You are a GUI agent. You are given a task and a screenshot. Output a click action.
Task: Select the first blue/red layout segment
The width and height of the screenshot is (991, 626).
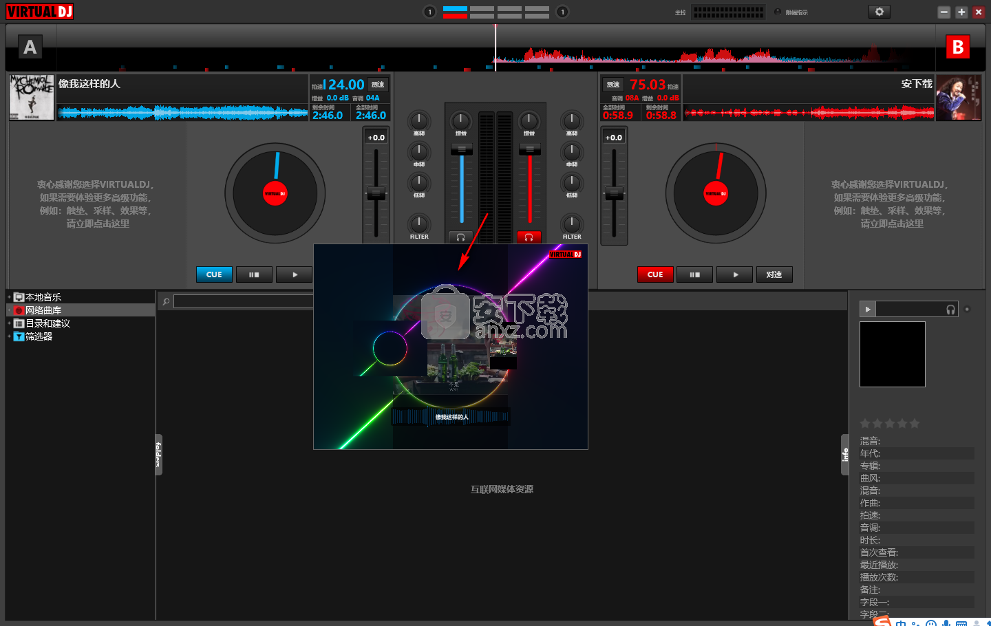click(x=455, y=12)
